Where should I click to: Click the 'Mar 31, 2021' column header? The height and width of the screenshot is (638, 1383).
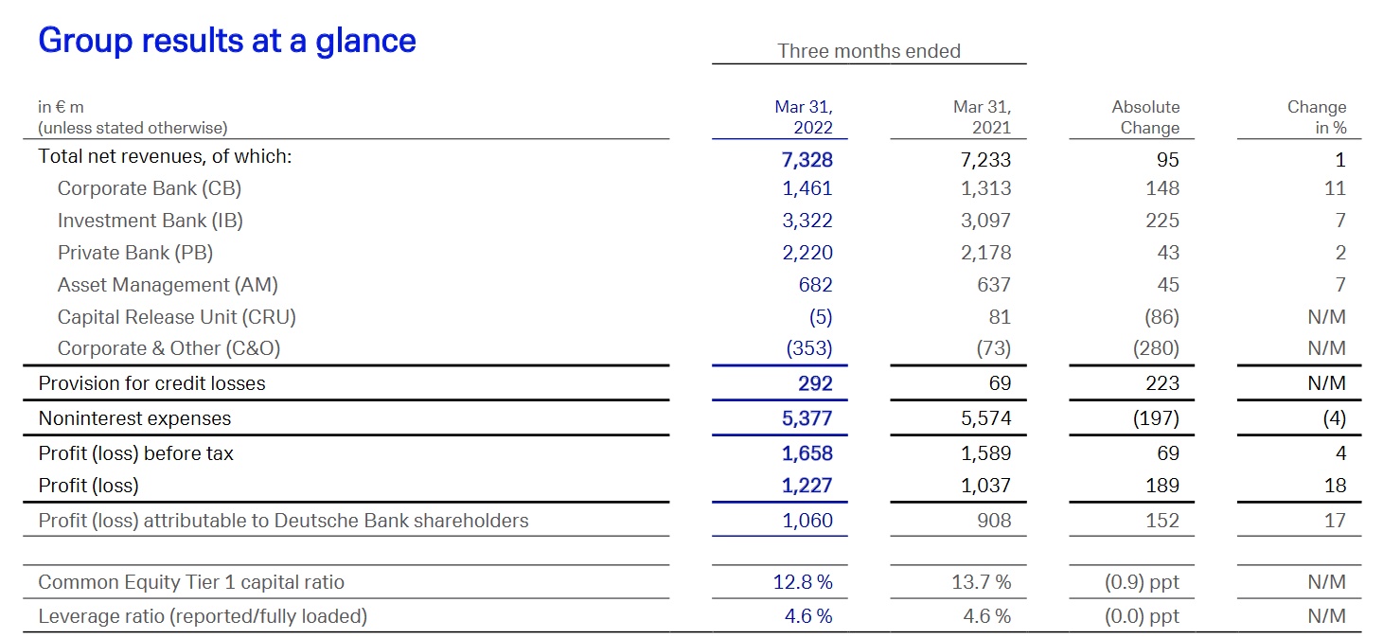(x=981, y=117)
